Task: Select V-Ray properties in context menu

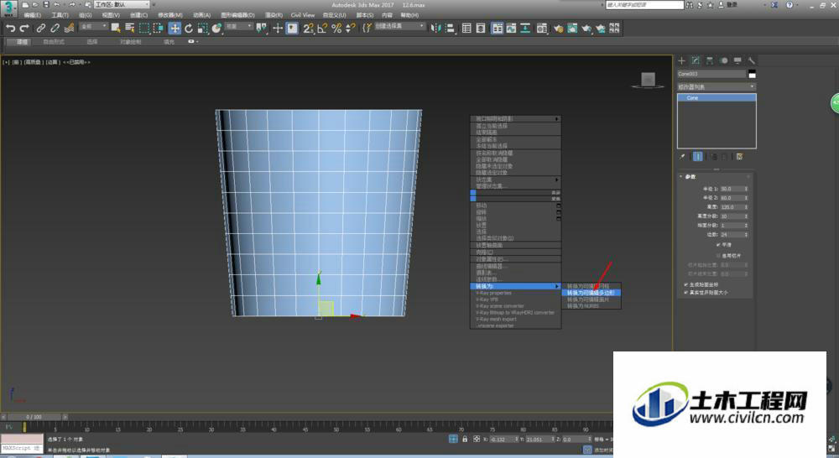Action: [x=494, y=294]
